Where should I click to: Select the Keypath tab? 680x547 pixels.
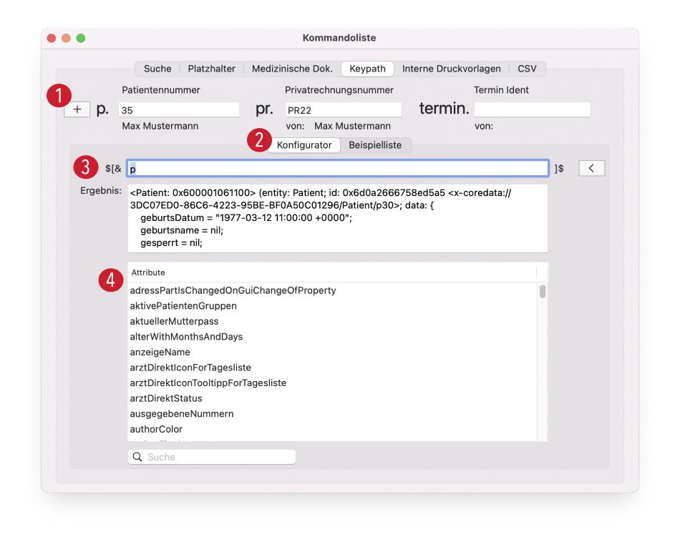[x=367, y=69]
